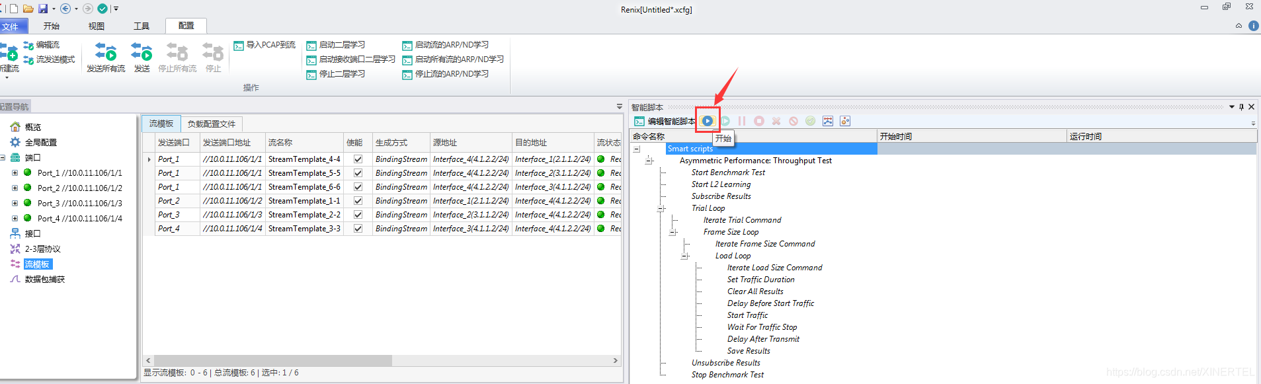
Task: Toggle the enable checkbox for StreamTemplate_2-2
Action: pyautogui.click(x=358, y=215)
